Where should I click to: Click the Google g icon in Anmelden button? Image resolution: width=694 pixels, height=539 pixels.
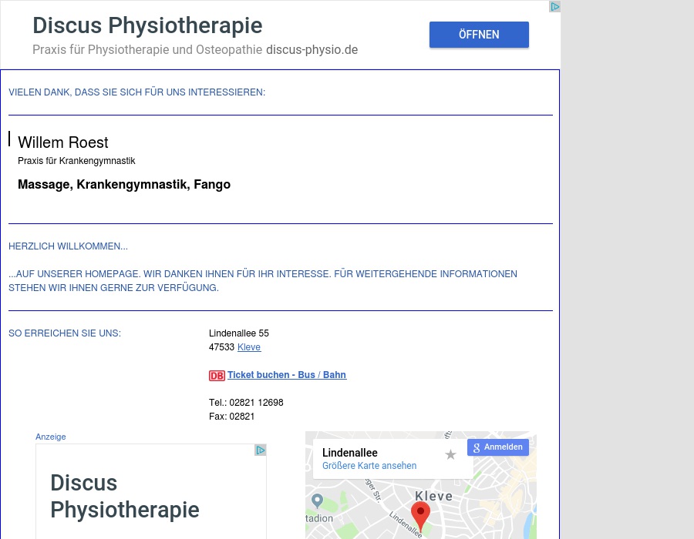click(x=477, y=447)
